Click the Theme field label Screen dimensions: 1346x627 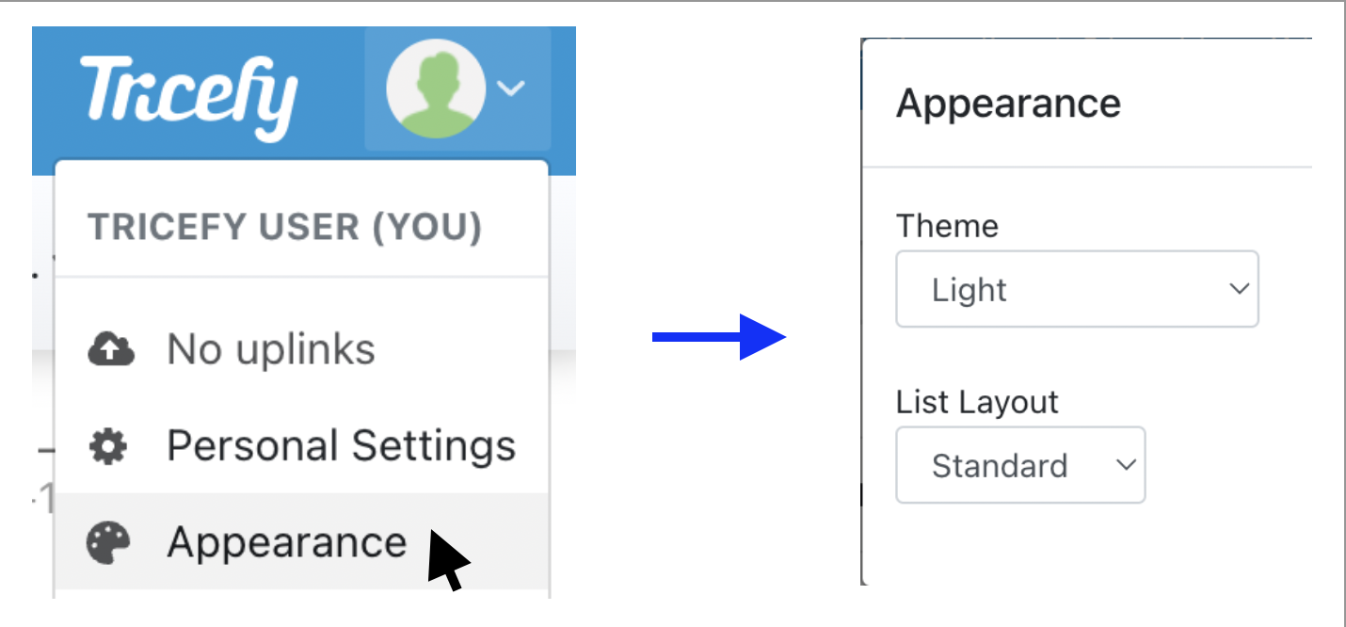pos(947,226)
